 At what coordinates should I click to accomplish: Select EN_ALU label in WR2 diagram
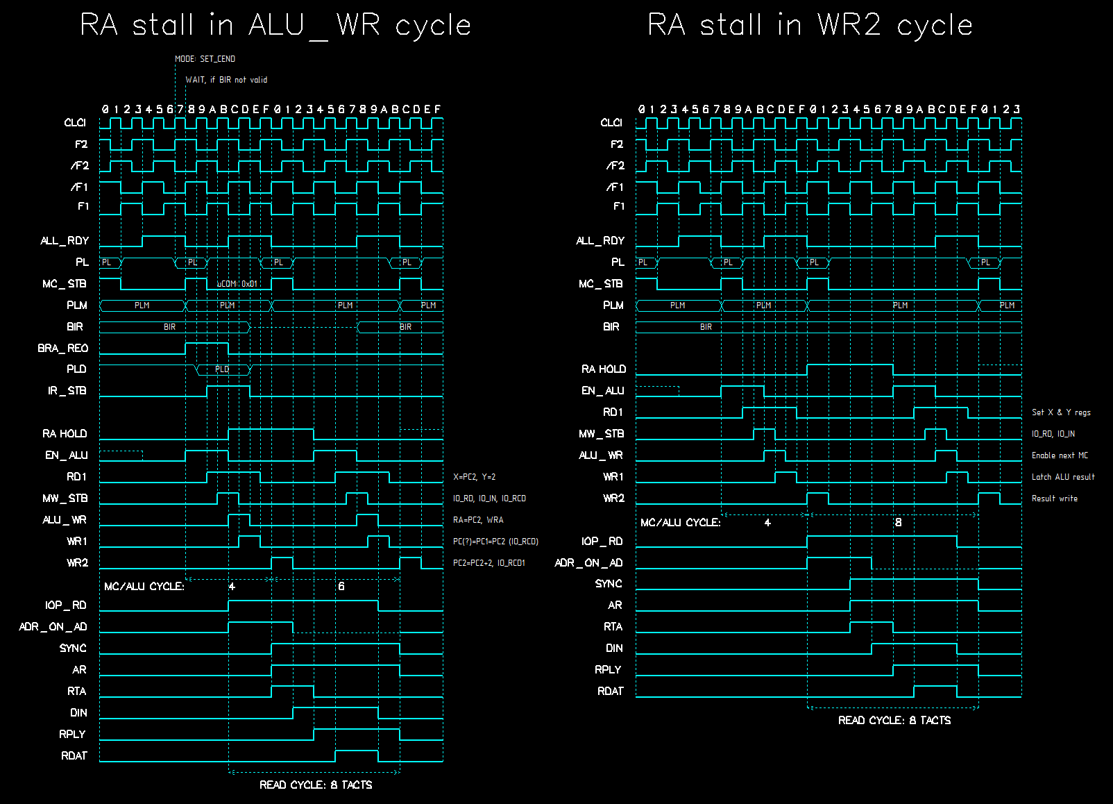pyautogui.click(x=603, y=391)
